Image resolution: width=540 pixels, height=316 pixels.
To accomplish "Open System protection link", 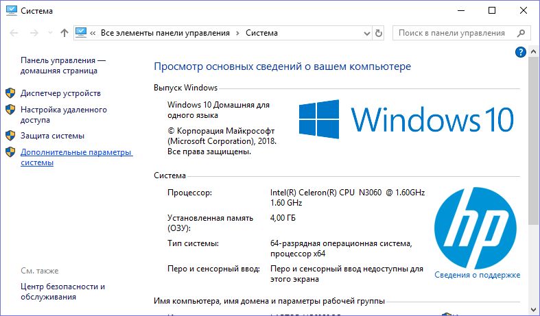I will [x=52, y=136].
